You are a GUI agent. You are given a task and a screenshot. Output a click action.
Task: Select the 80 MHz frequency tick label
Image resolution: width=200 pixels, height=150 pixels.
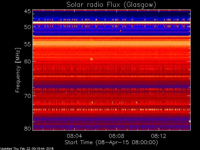coord(27,128)
